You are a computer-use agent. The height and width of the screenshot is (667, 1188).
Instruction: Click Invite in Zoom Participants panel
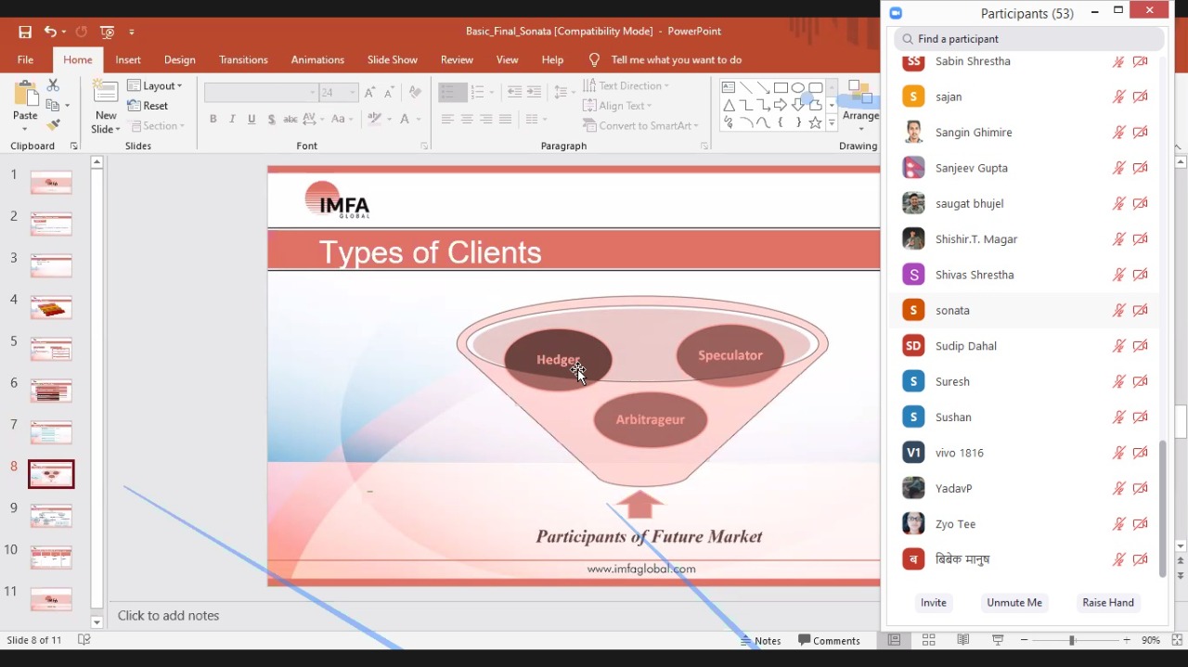point(934,603)
